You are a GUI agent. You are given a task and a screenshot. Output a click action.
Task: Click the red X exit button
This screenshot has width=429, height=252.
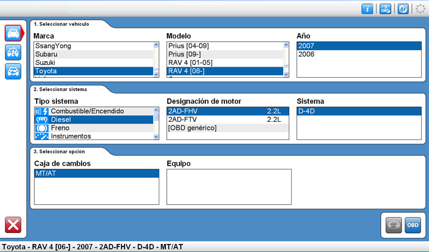tap(13, 225)
